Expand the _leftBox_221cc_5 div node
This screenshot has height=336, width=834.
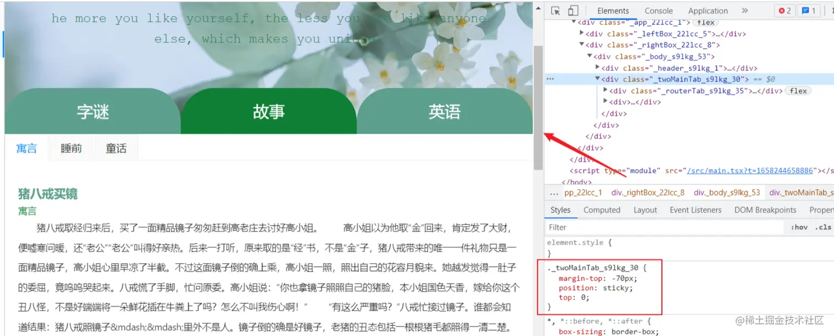coord(581,34)
